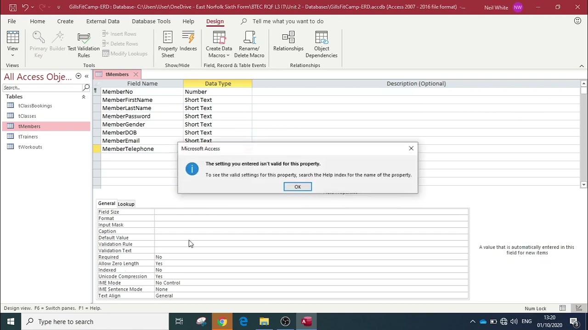Click the Input Mask property field
Image resolution: width=588 pixels, height=330 pixels.
point(311,225)
